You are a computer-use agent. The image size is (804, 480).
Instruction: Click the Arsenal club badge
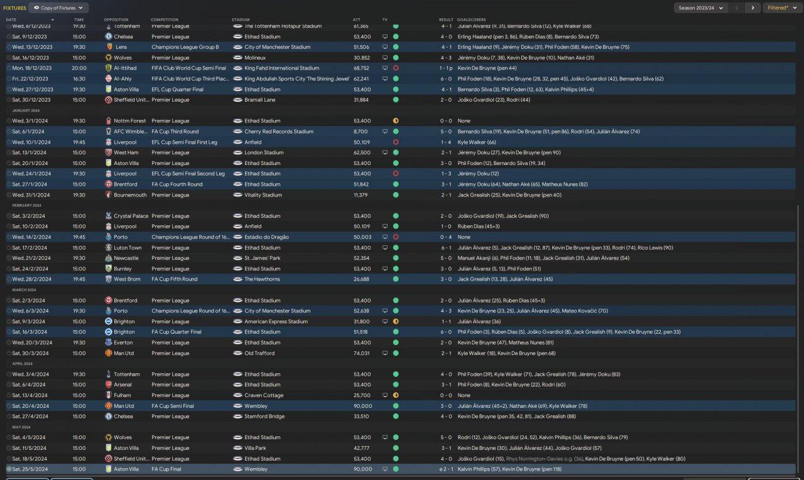point(109,385)
